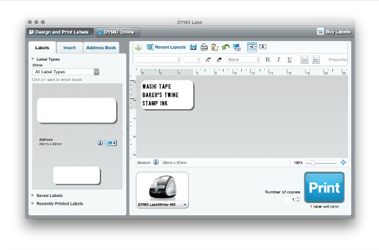Switch to the Insert tab
This screenshot has width=379, height=250.
[x=69, y=48]
